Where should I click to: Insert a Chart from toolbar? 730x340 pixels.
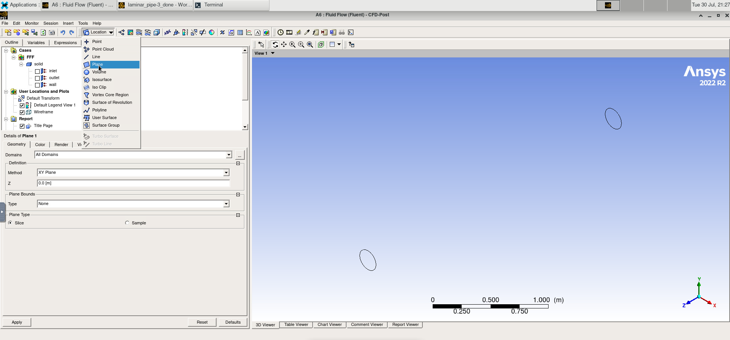tap(249, 32)
